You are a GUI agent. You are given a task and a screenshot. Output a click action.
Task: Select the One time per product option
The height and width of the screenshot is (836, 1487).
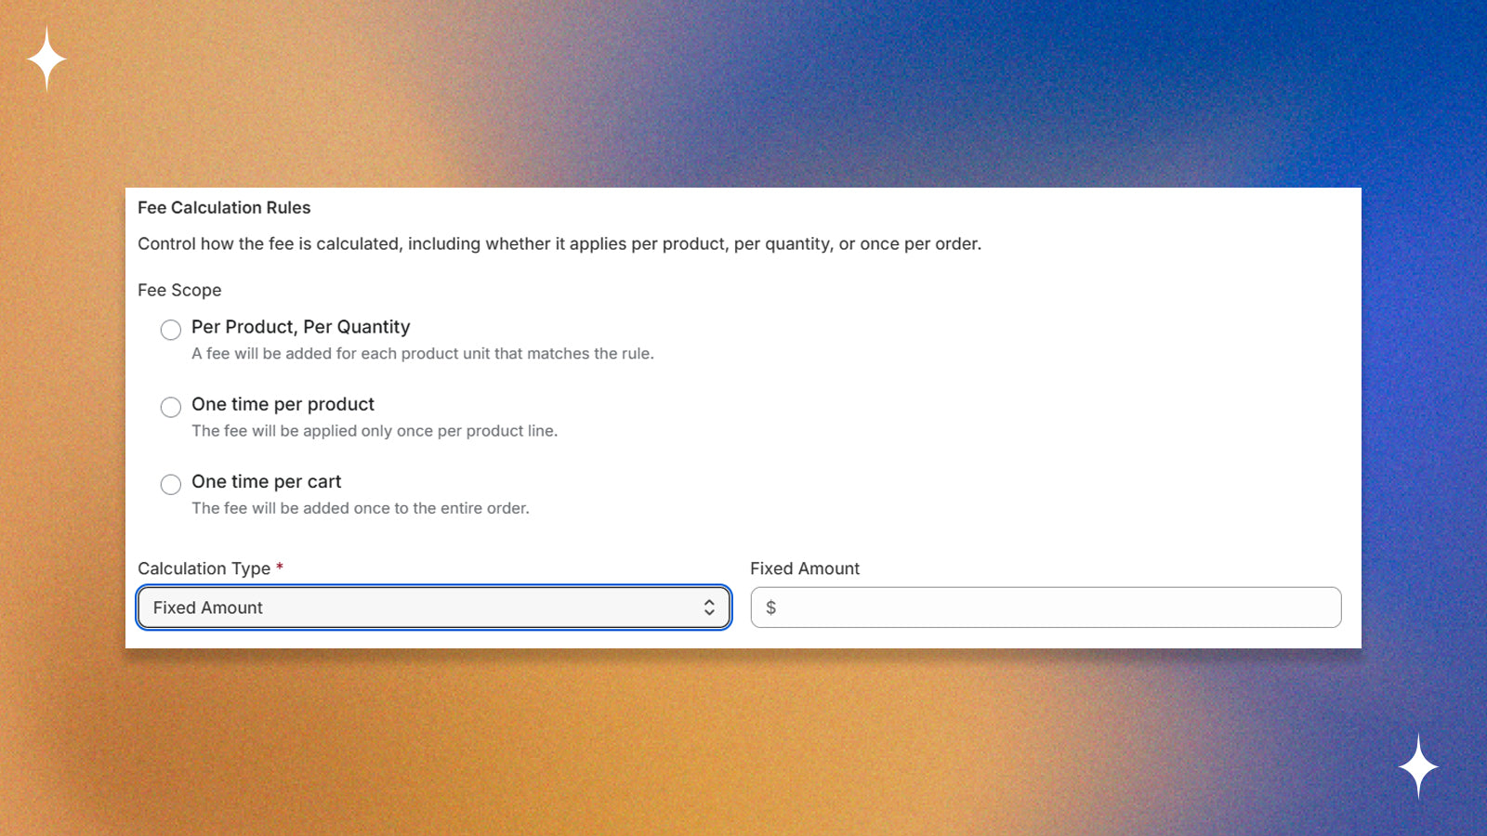(x=170, y=407)
